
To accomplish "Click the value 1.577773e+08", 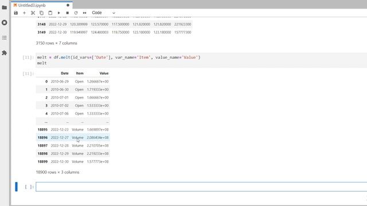I will pyautogui.click(x=97, y=161).
